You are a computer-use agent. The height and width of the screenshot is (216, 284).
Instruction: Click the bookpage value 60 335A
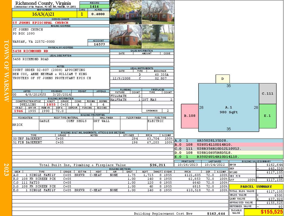point(161,75)
